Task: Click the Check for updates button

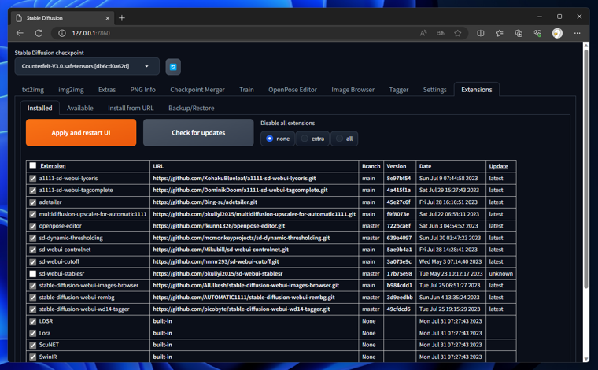Action: tap(198, 133)
